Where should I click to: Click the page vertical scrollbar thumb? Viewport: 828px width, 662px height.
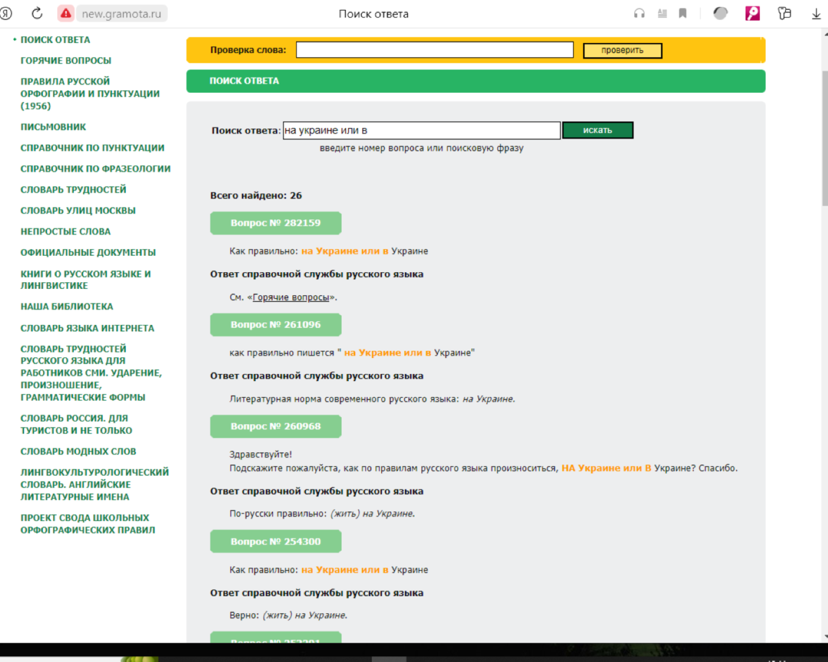(825, 139)
